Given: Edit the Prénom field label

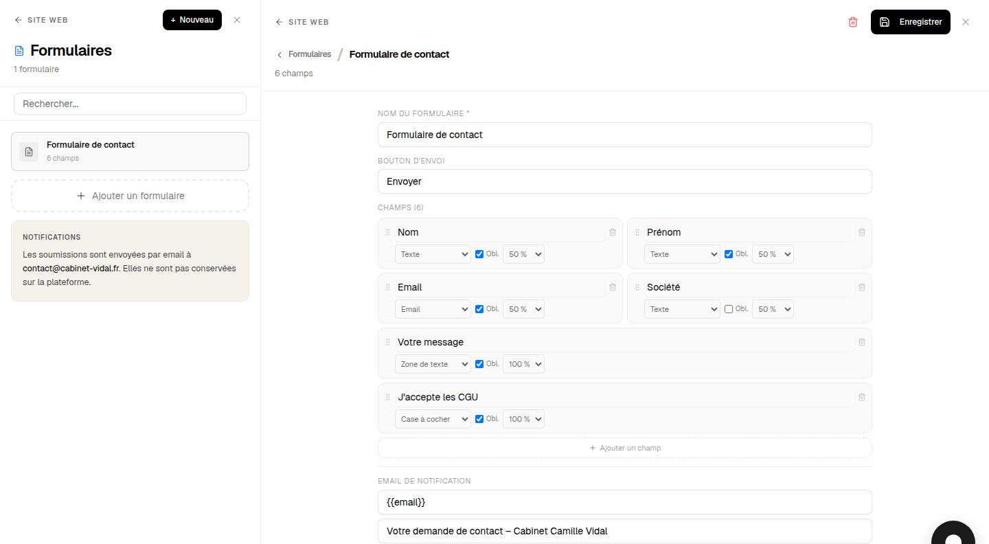Looking at the screenshot, I should (749, 232).
